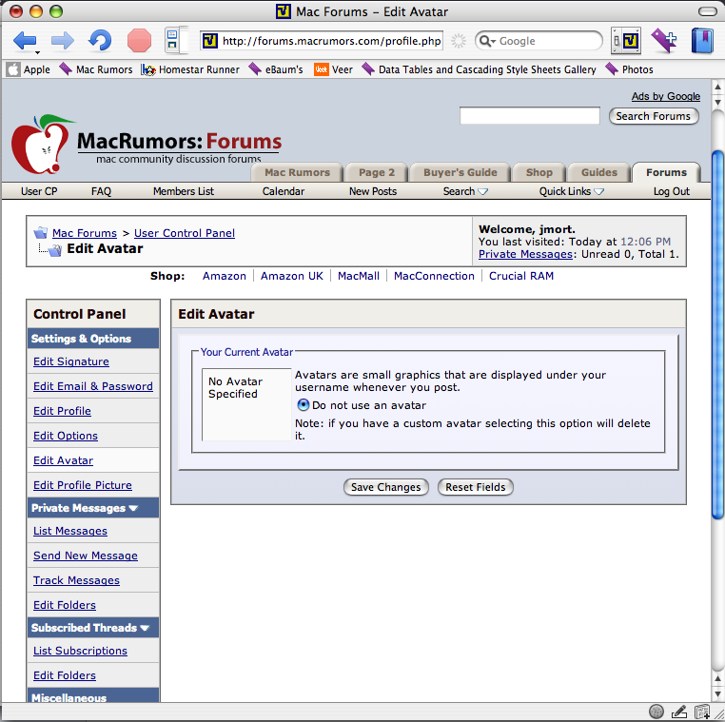This screenshot has height=722, width=725.
Task: Click the Save Changes button
Action: pos(386,487)
